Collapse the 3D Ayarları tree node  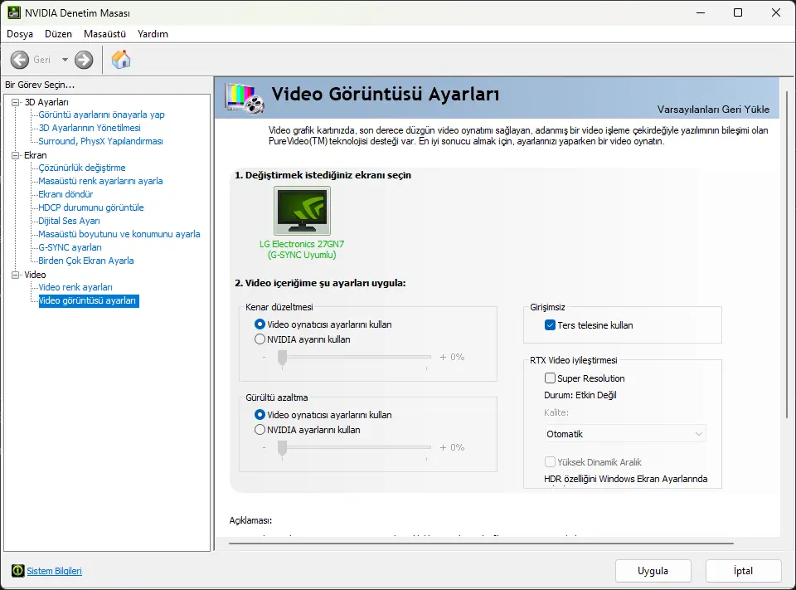point(15,102)
